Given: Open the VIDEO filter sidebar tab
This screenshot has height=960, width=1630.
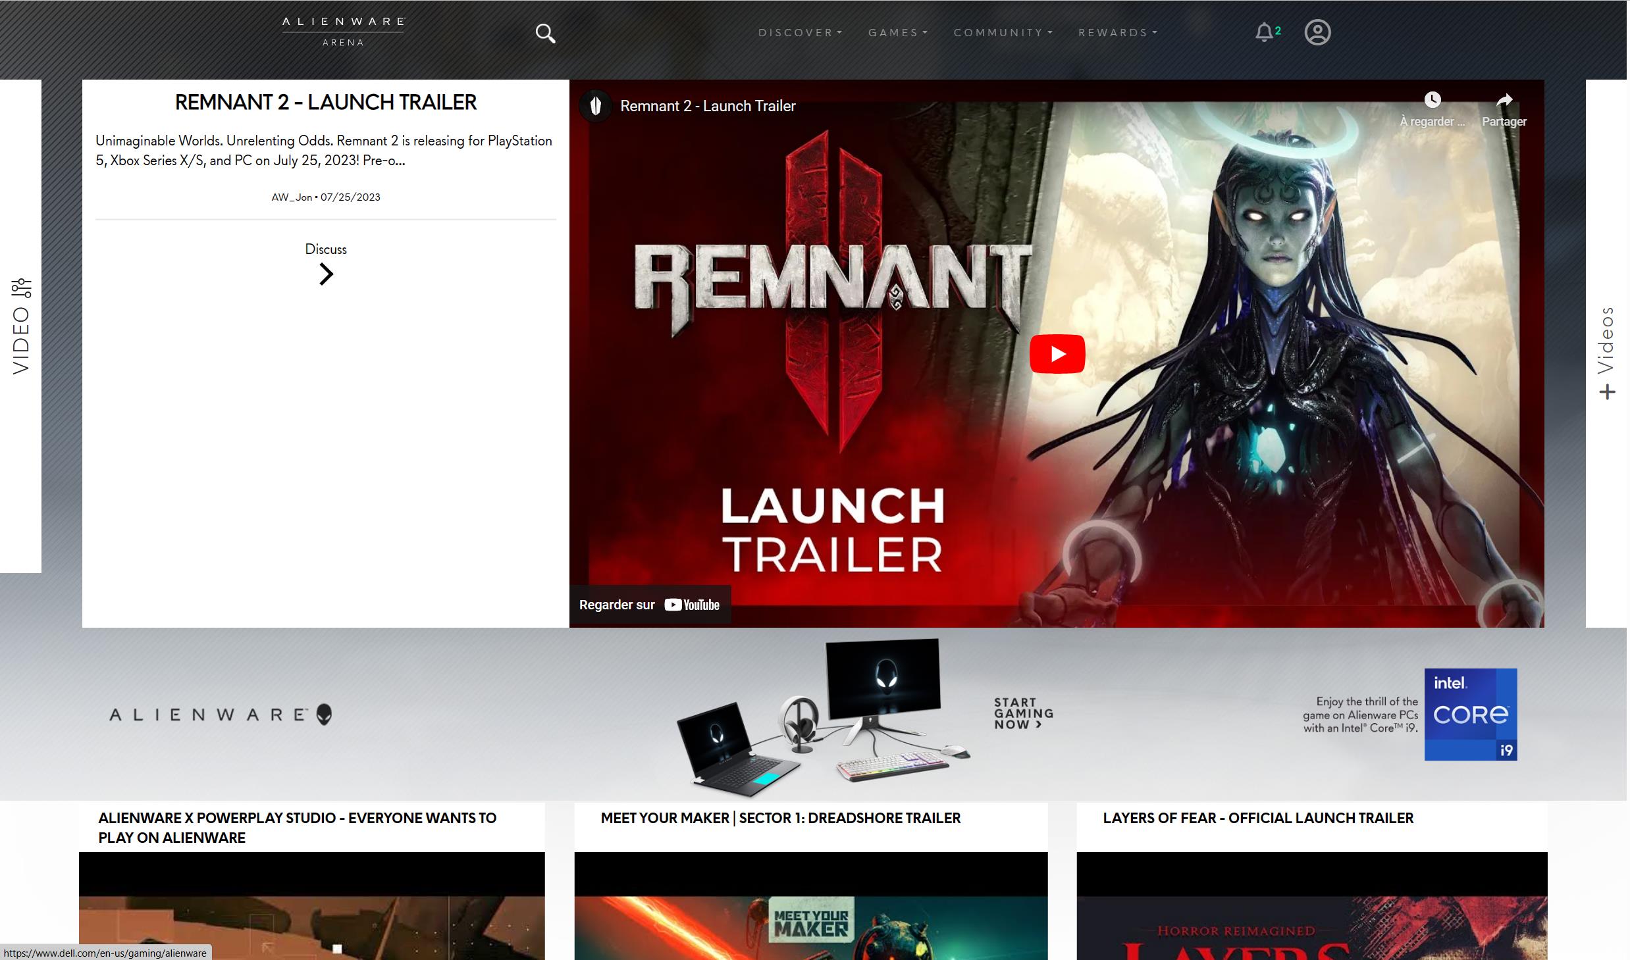Looking at the screenshot, I should tap(20, 326).
